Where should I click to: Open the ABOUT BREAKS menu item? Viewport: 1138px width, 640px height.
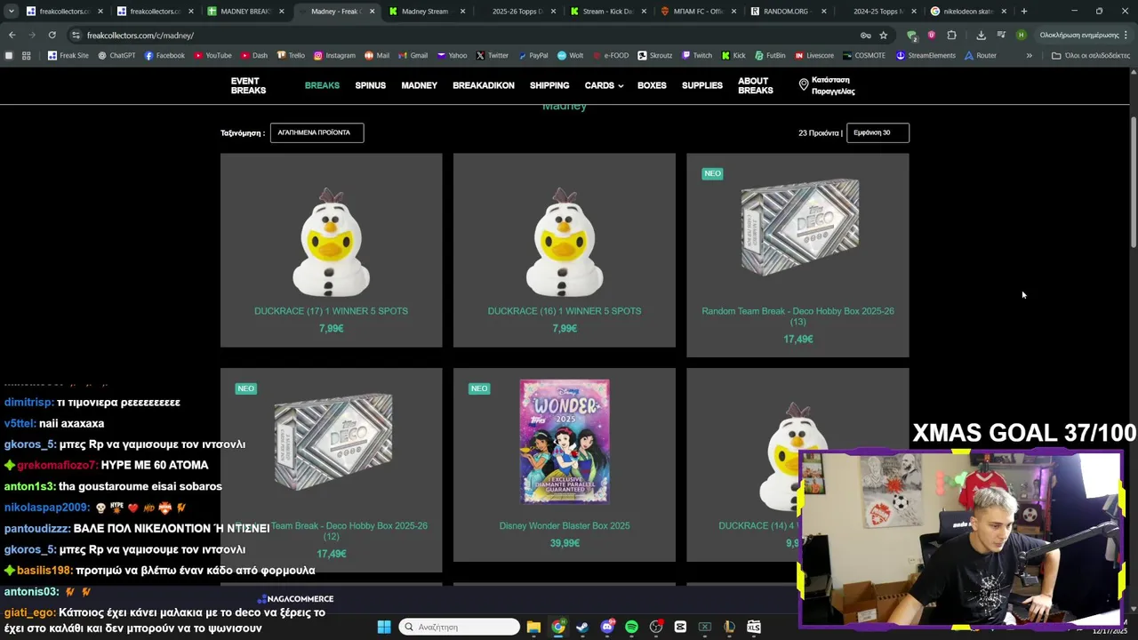tap(756, 85)
